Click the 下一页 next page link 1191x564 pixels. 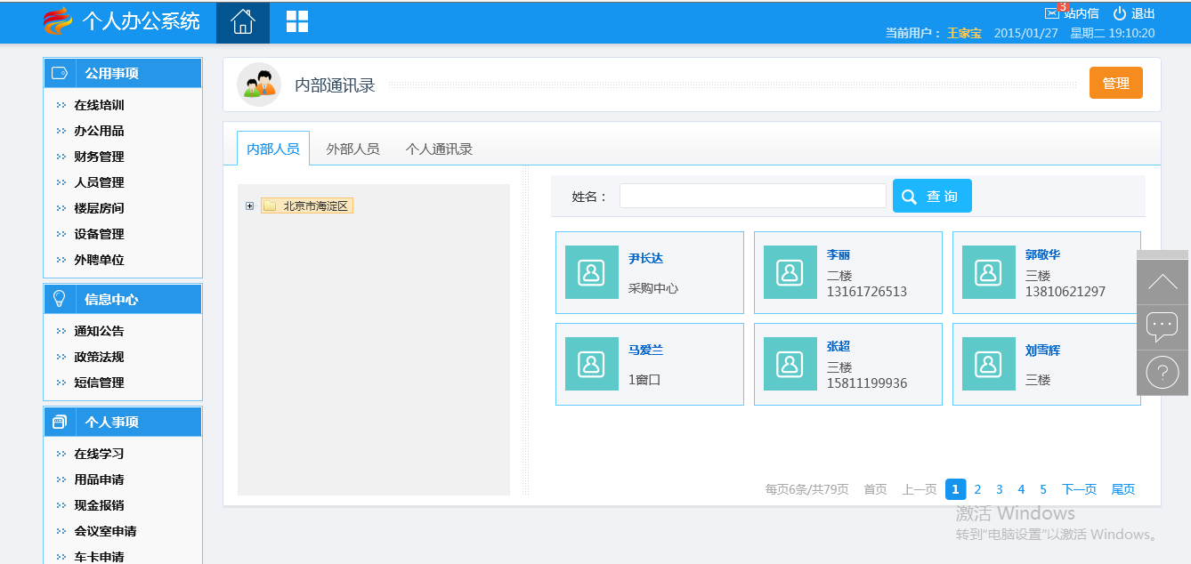[x=1079, y=489]
